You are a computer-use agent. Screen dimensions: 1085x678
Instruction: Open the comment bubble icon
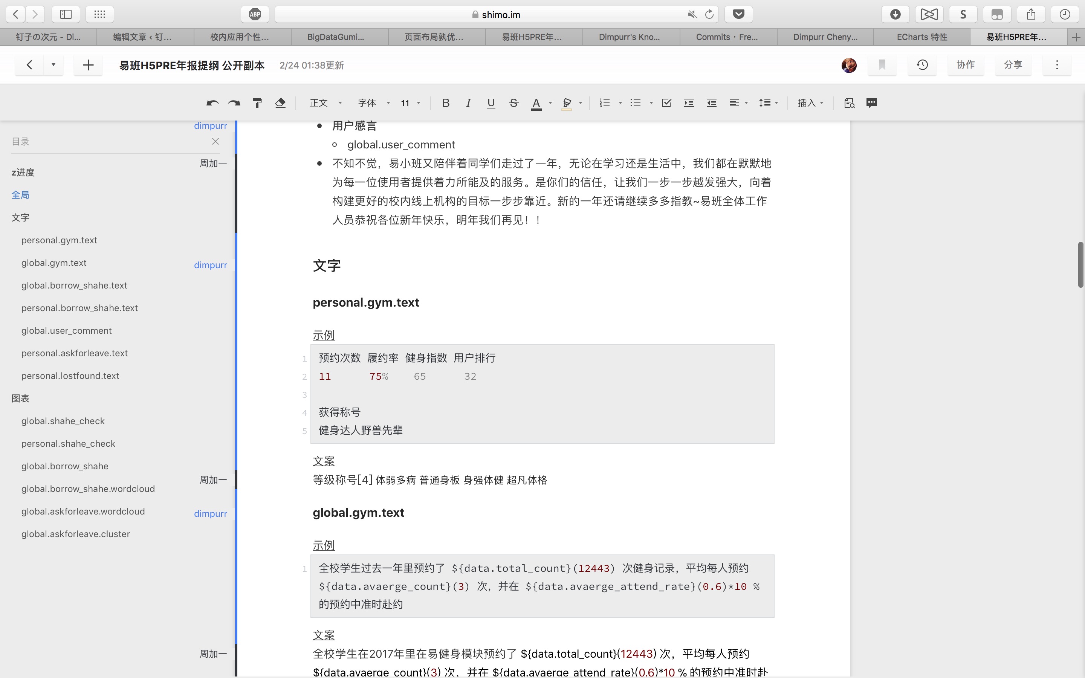click(x=872, y=103)
